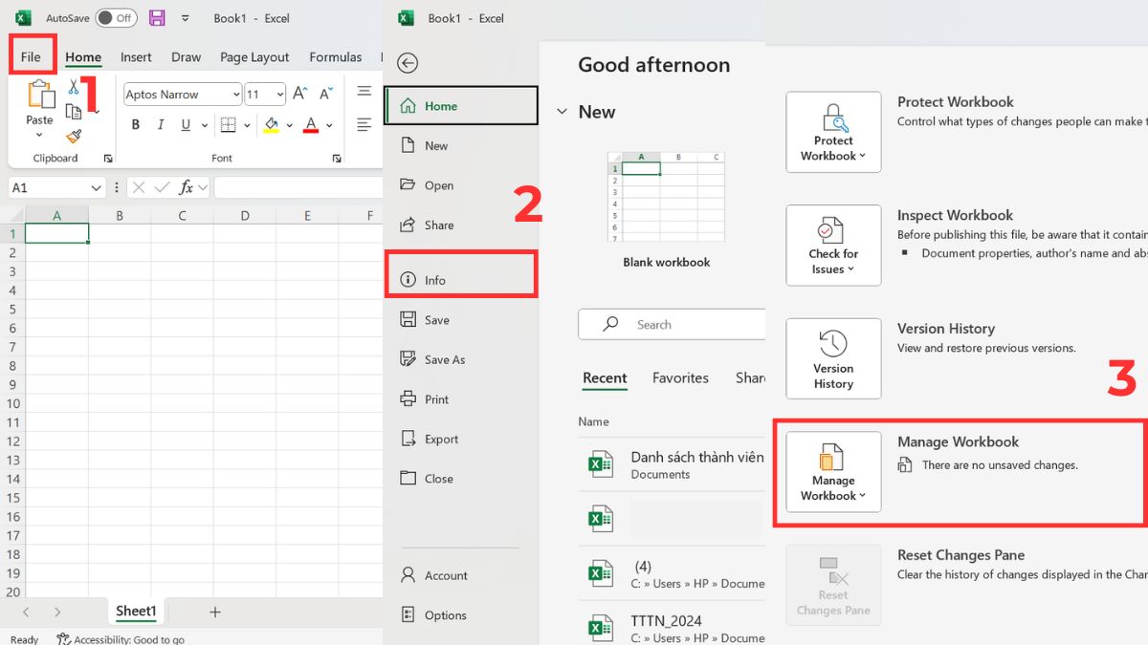
Task: Toggle Italic formatting
Action: [x=160, y=125]
